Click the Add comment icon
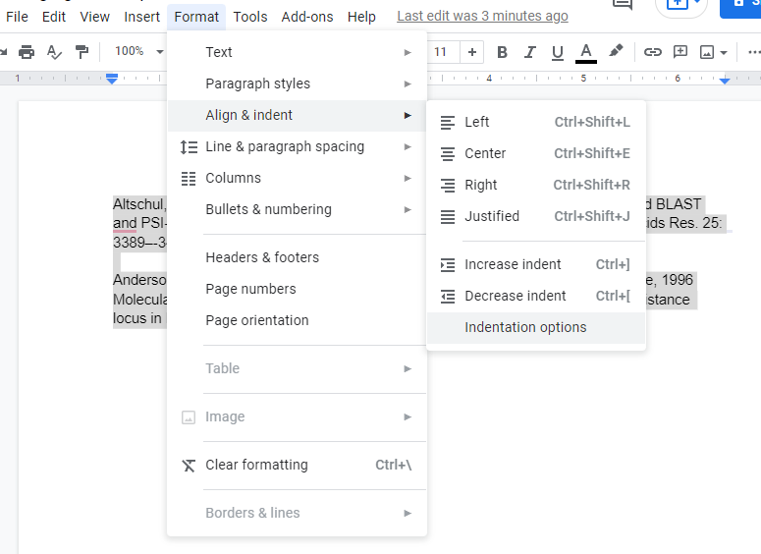 coord(680,52)
